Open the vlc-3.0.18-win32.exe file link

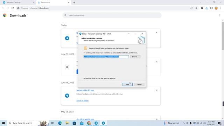point(85,119)
